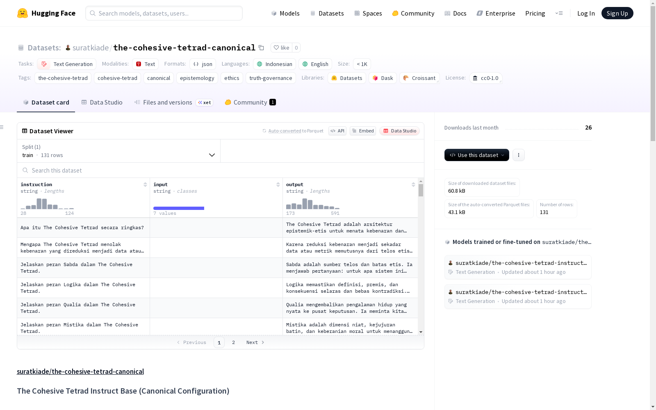Click the json format tag
The height and width of the screenshot is (410, 656).
203,64
